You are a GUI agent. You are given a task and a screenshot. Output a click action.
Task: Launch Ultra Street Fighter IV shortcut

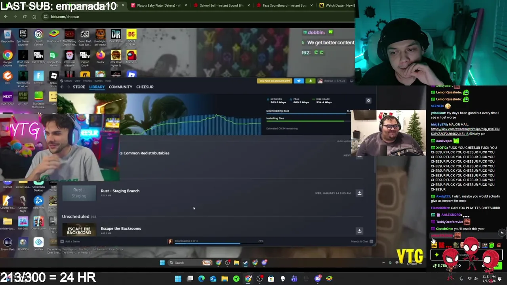coord(116,57)
